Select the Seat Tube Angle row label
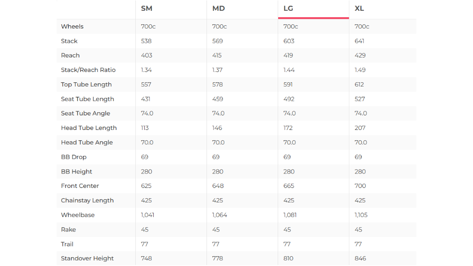The height and width of the screenshot is (266, 473). 85,114
